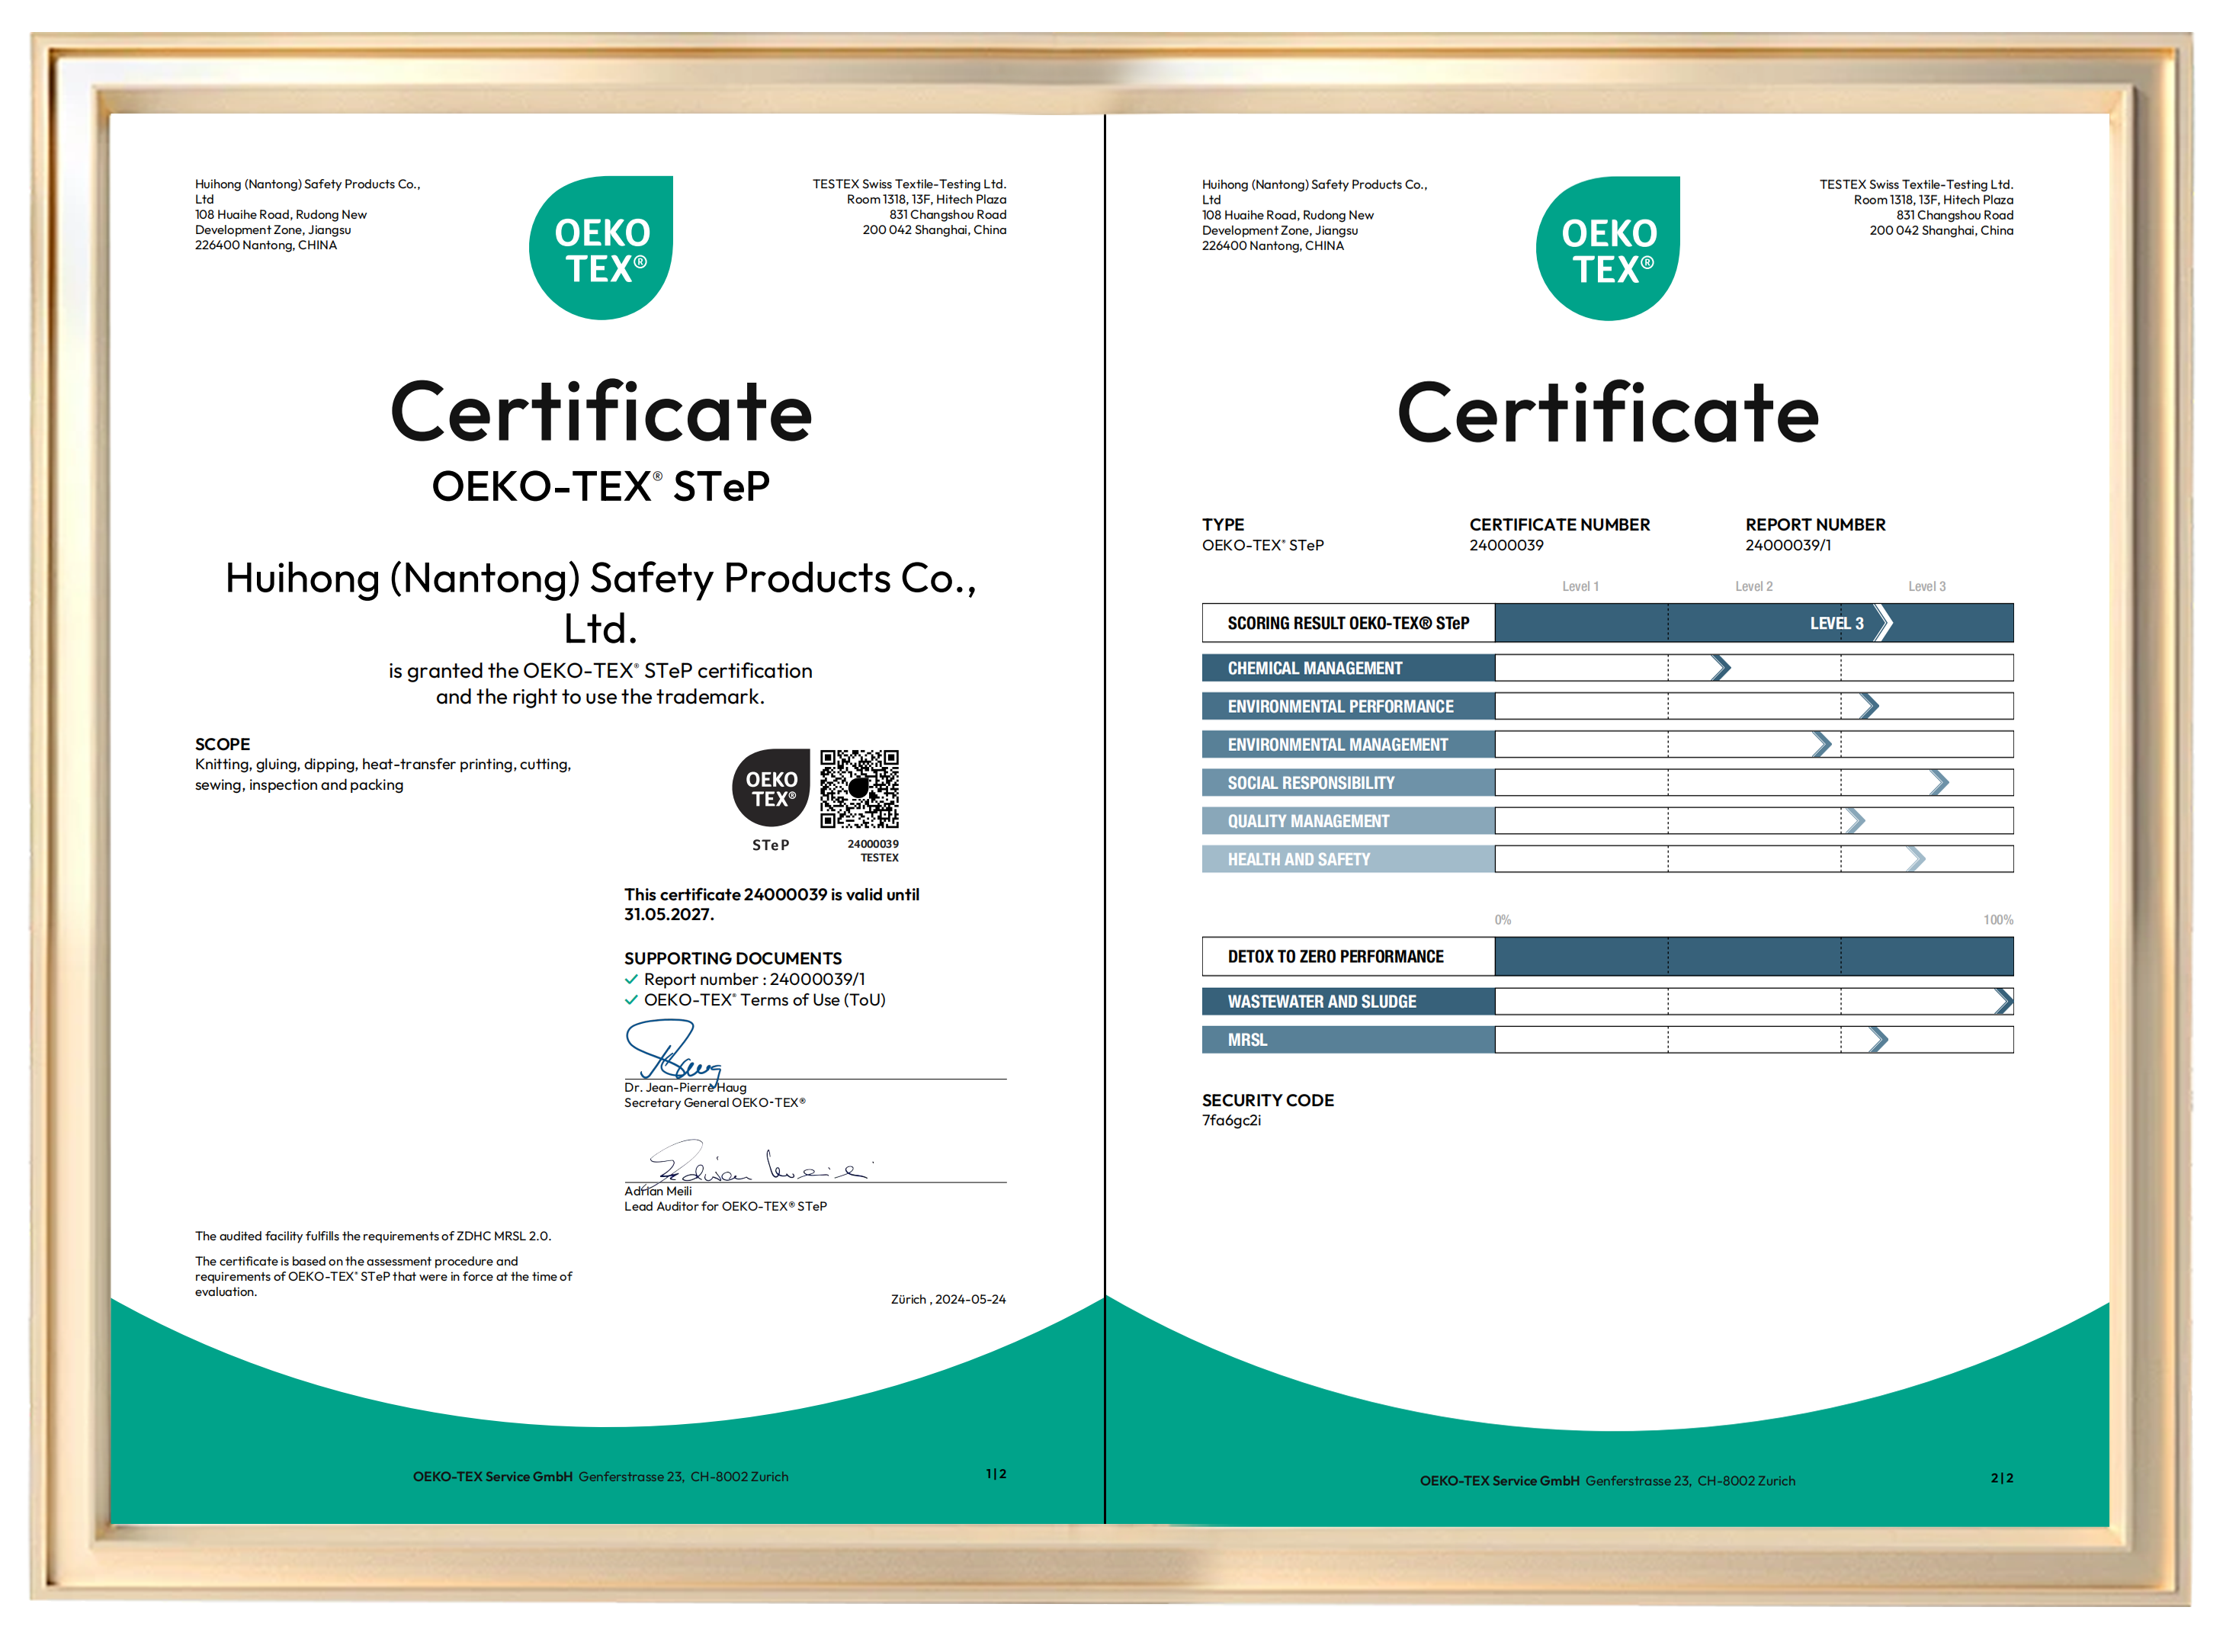Click the Environmental Management score chevron
Screen dimensions: 2223x1652
tap(1821, 744)
